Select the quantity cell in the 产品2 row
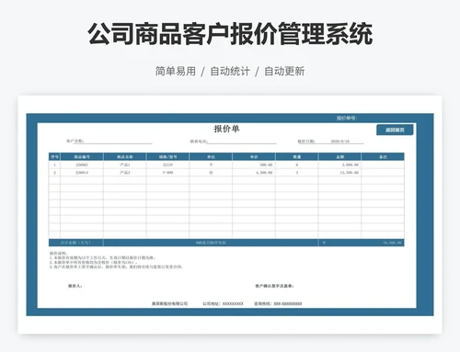This screenshot has width=460, height=352. pyautogui.click(x=297, y=173)
